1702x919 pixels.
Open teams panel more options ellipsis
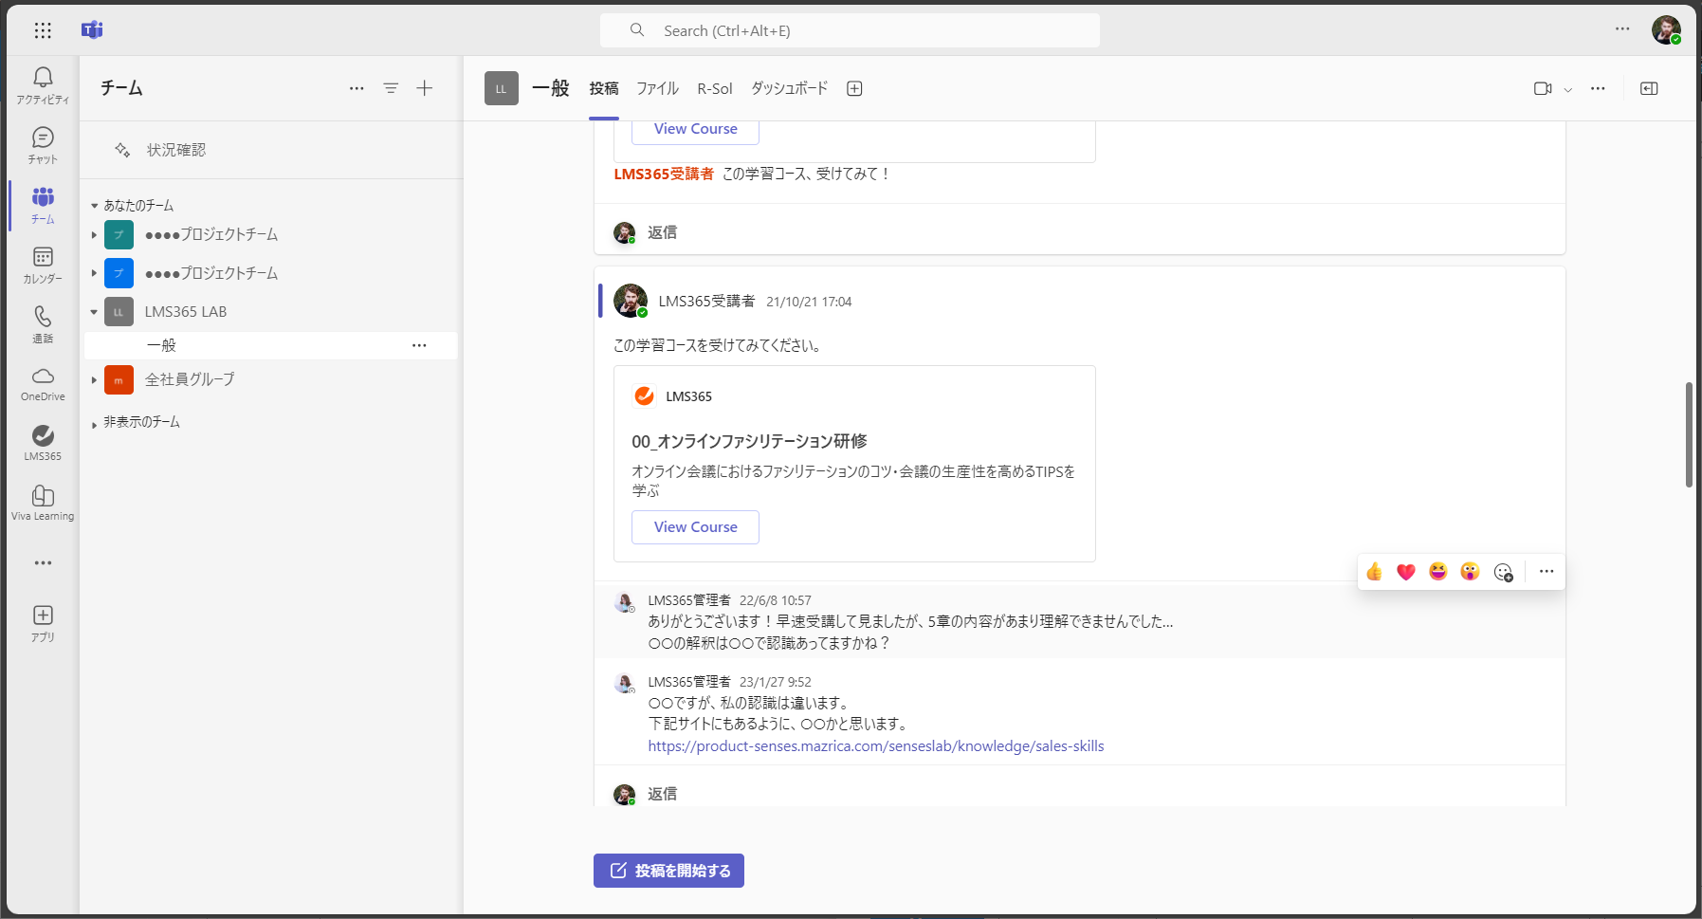point(357,88)
